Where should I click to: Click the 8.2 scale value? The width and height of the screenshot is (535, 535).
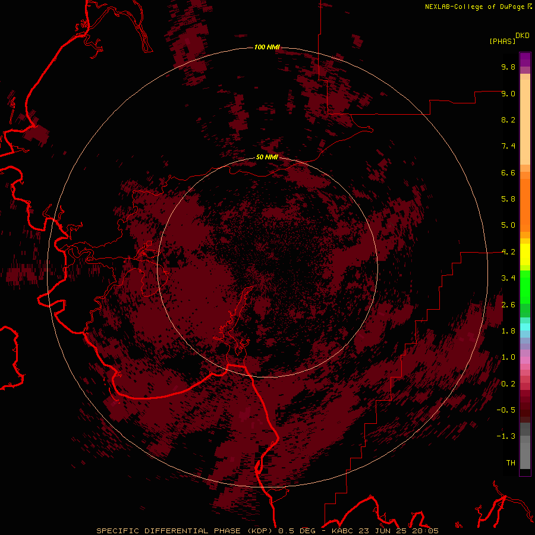coord(508,119)
